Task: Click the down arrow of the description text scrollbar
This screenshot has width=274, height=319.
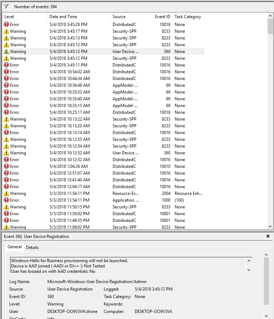Action: (x=248, y=270)
